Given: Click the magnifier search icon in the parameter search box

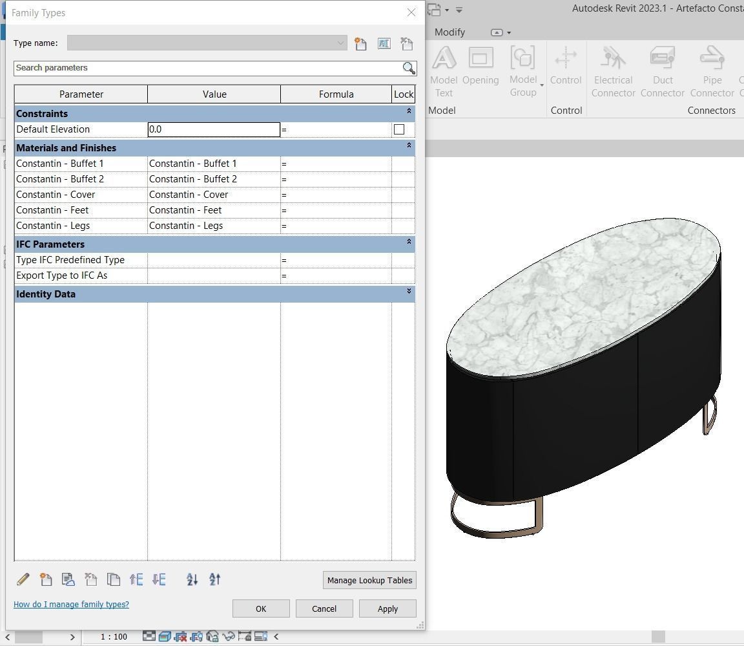Looking at the screenshot, I should point(409,68).
